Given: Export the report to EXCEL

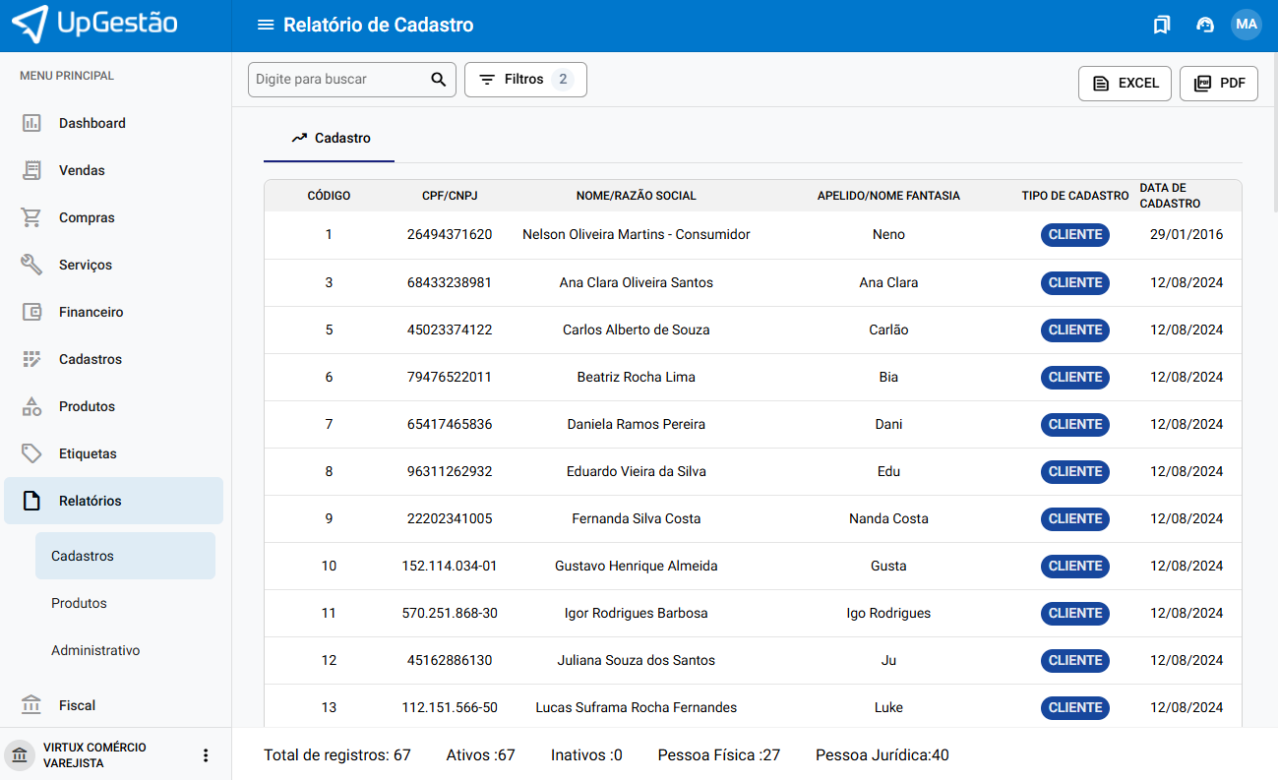Looking at the screenshot, I should point(1126,84).
